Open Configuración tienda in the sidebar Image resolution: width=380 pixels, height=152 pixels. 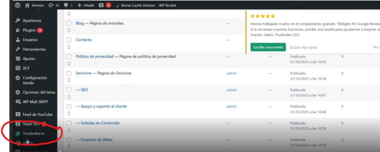(x=35, y=80)
